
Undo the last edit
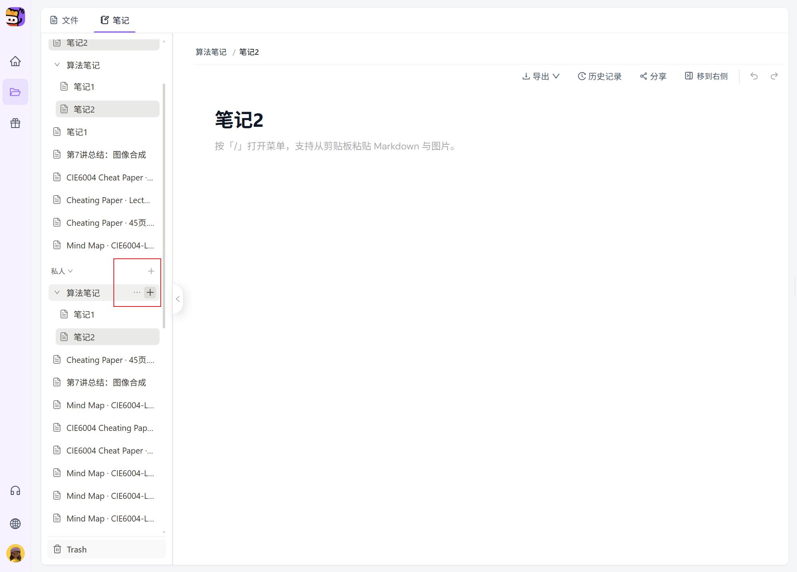click(x=754, y=76)
